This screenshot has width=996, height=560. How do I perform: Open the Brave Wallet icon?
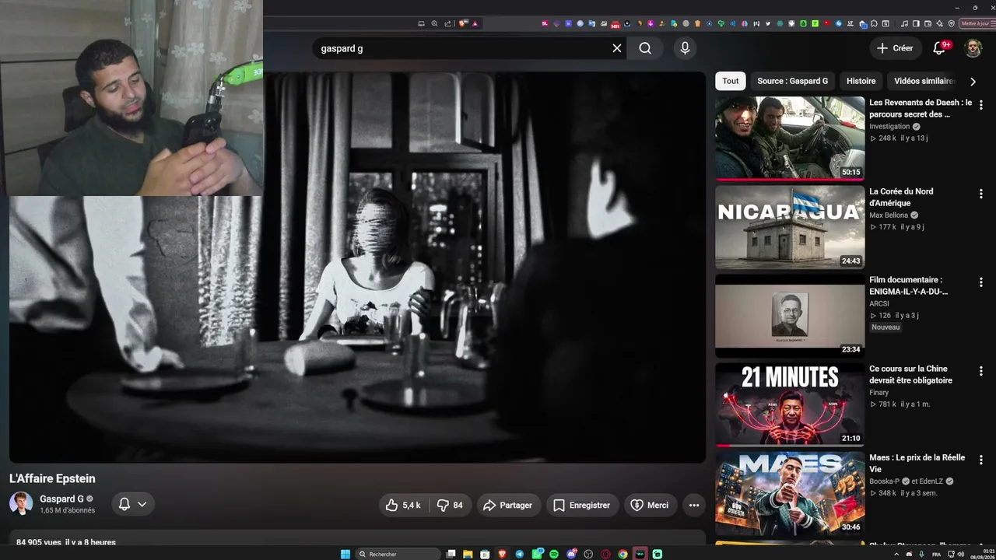tap(928, 23)
